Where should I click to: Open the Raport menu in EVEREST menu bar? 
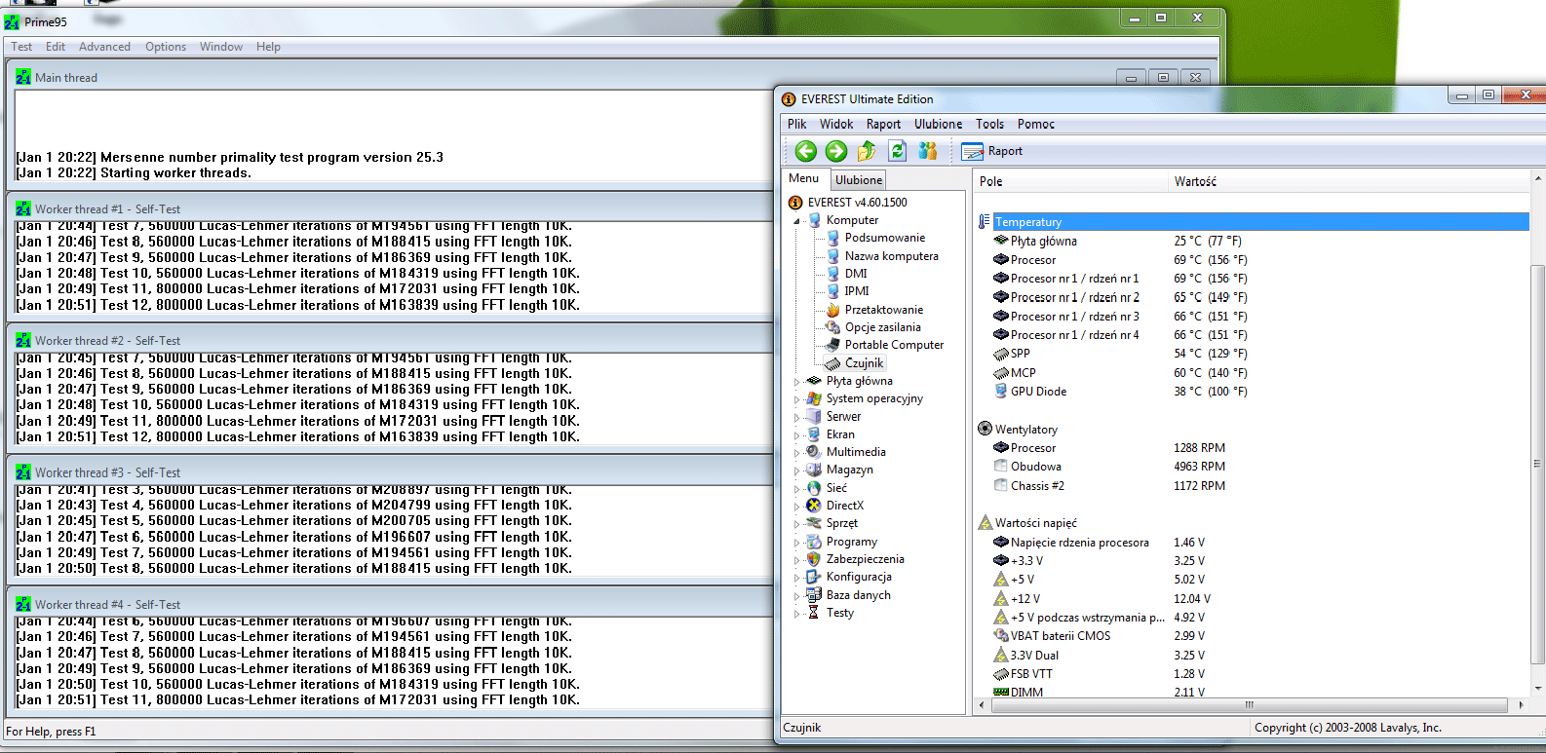click(883, 124)
